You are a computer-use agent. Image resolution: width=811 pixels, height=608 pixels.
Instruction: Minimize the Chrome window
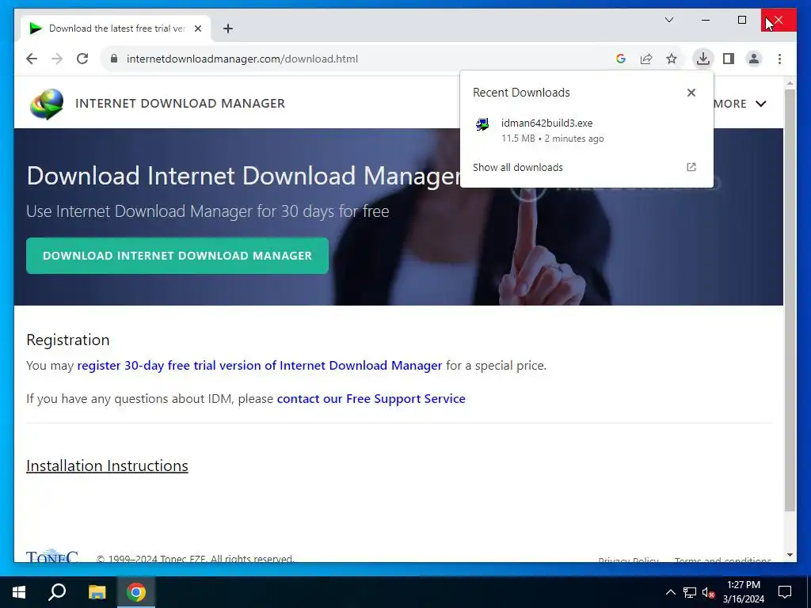[706, 20]
